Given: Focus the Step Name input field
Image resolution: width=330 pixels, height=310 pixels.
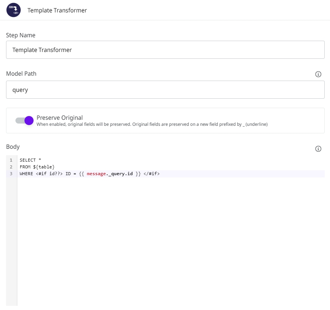Looking at the screenshot, I should coord(165,50).
